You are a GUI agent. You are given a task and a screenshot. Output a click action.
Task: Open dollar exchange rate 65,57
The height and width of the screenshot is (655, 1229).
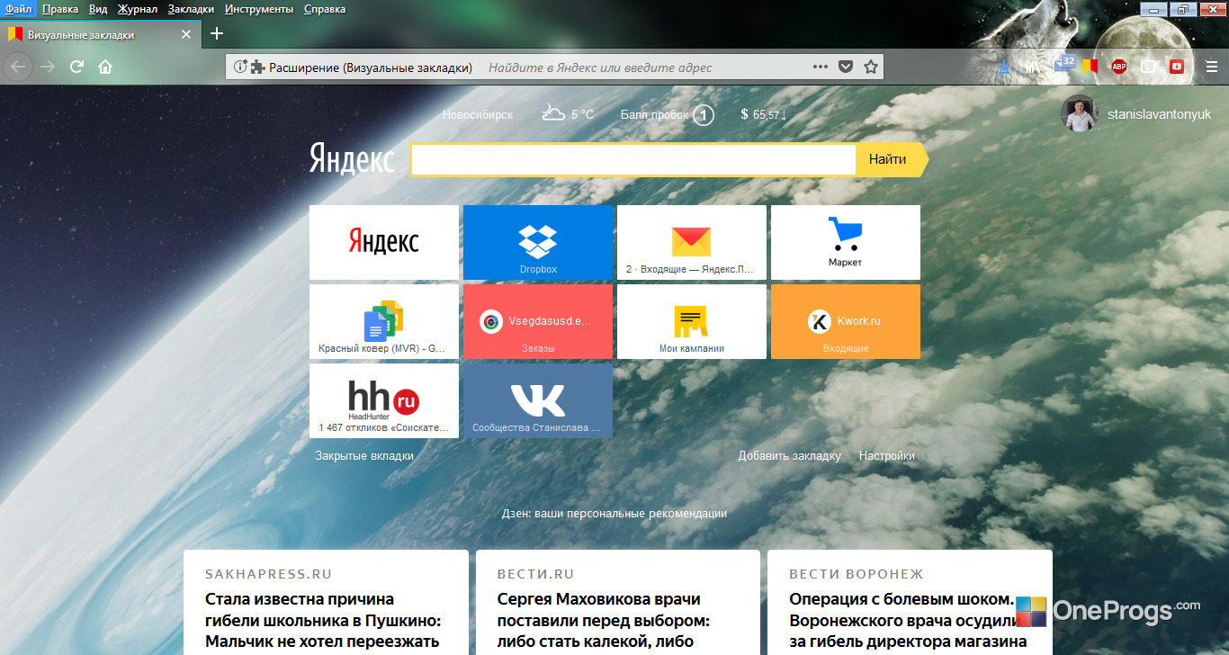tap(764, 114)
